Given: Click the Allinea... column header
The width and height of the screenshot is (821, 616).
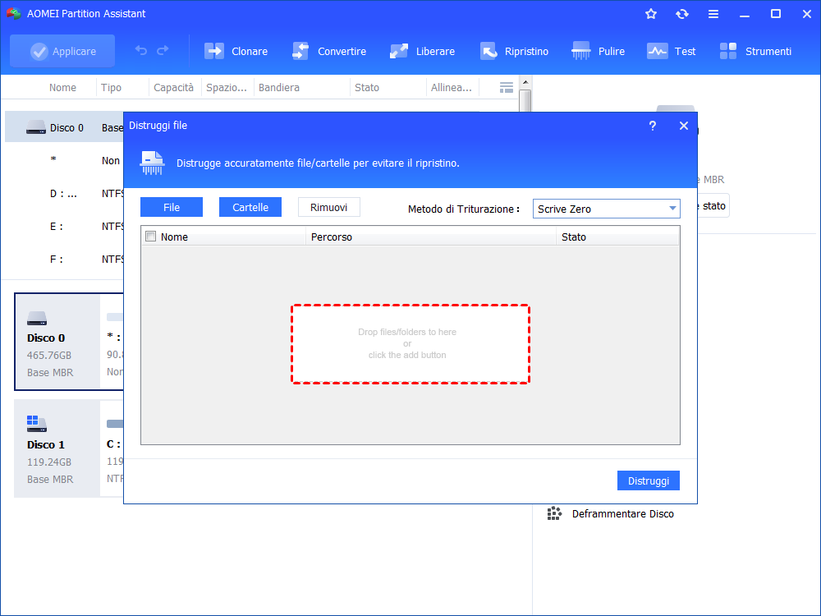Looking at the screenshot, I should (x=452, y=88).
